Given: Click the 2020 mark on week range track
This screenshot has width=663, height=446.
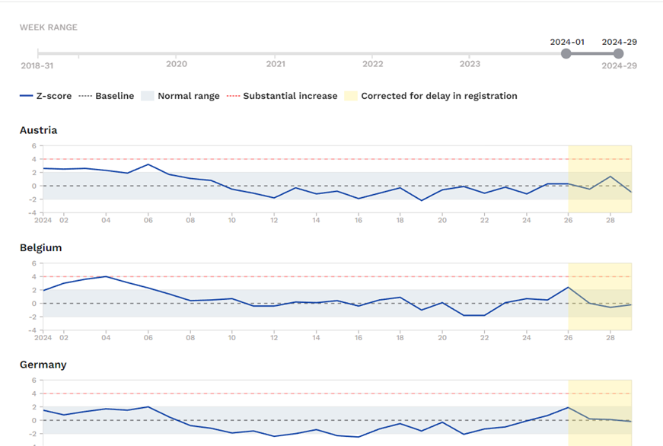Looking at the screenshot, I should (177, 54).
